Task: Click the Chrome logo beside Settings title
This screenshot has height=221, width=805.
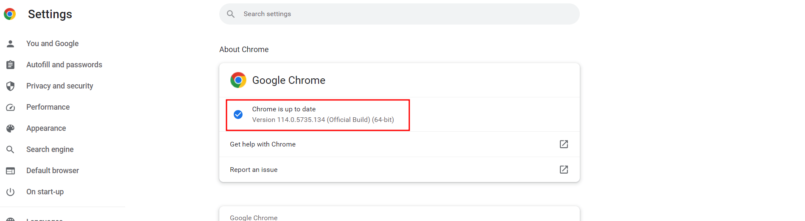Action: pyautogui.click(x=10, y=14)
